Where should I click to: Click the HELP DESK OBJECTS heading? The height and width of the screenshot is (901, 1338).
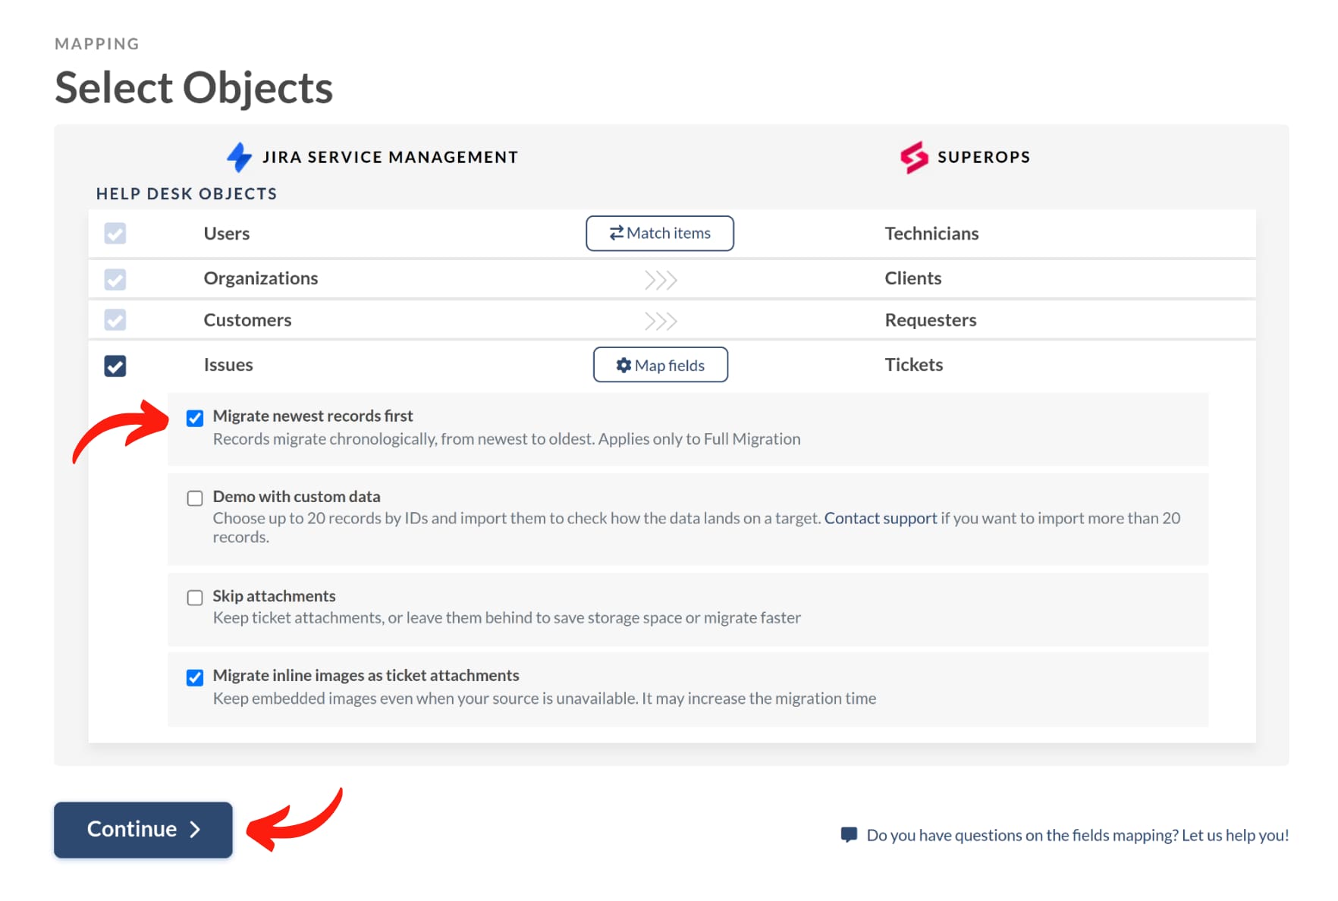[x=187, y=193]
